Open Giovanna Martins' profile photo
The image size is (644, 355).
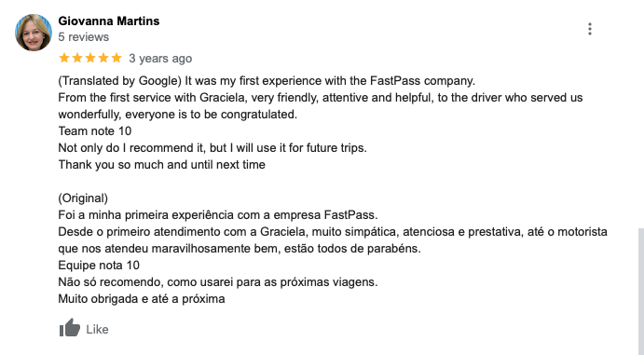pos(34,33)
